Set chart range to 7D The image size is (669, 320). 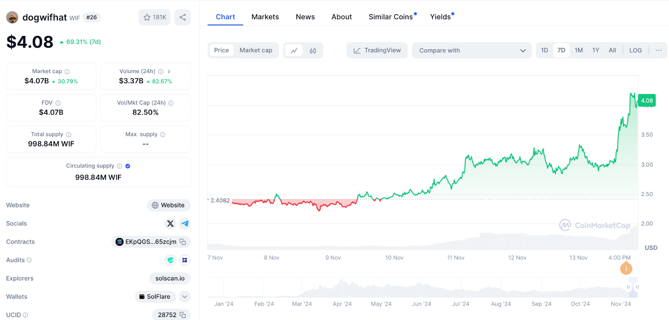[561, 50]
